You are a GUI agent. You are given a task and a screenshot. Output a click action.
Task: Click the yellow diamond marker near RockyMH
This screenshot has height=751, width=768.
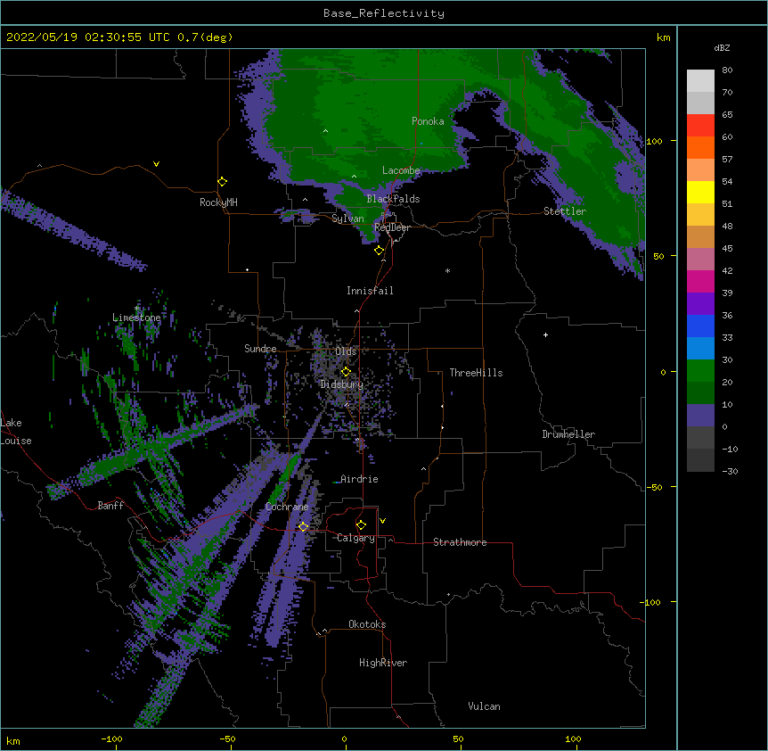pos(223,182)
